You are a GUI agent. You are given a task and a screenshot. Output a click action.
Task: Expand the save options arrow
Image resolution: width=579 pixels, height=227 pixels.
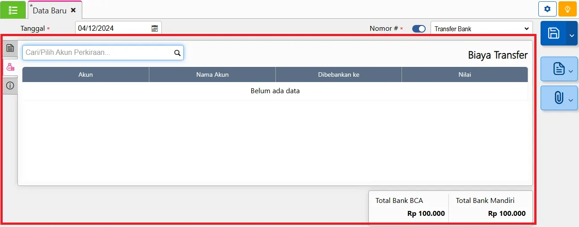572,33
